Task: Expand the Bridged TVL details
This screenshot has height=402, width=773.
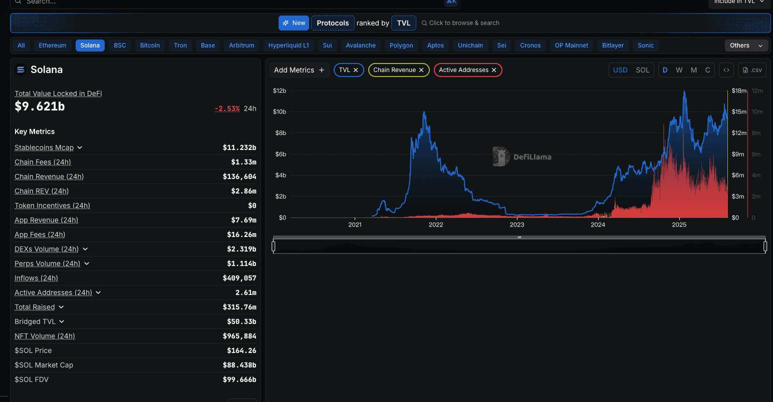Action: [x=62, y=321]
